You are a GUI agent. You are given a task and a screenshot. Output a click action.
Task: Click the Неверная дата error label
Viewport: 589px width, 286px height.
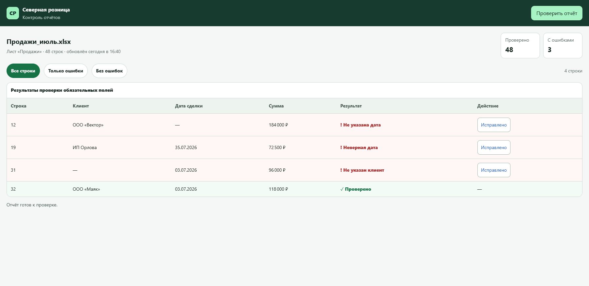359,147
